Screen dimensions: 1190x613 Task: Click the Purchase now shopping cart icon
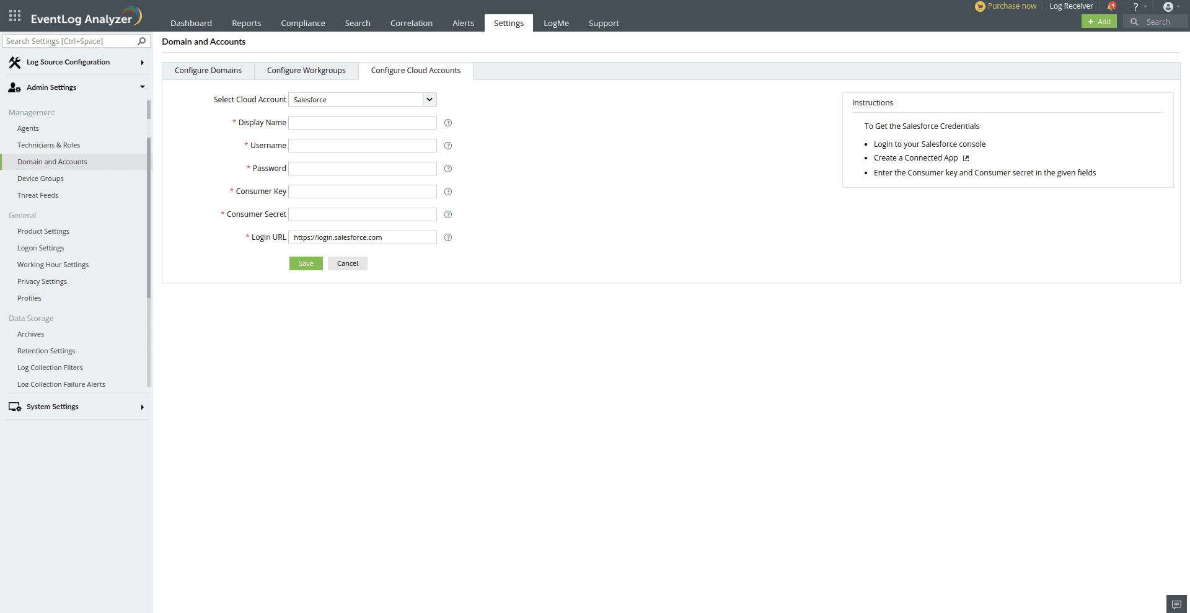click(980, 6)
